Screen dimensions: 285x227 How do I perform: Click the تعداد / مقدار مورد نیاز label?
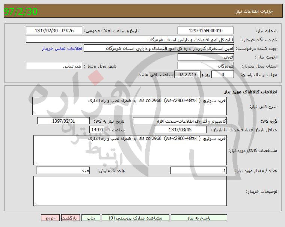(x=256, y=171)
